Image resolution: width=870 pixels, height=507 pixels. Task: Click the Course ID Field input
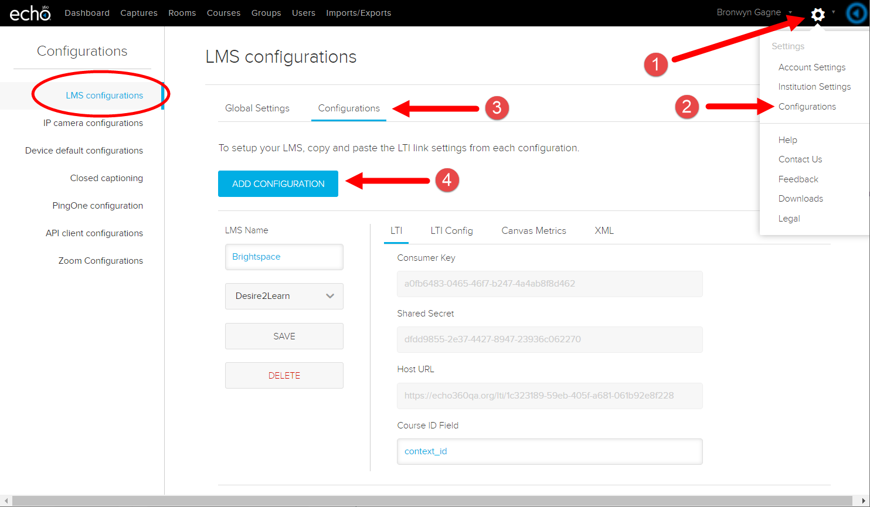tap(549, 451)
